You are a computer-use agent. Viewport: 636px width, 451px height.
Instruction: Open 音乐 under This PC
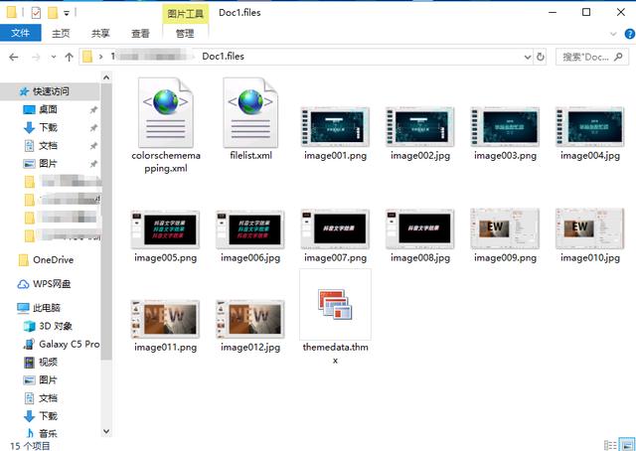click(48, 433)
